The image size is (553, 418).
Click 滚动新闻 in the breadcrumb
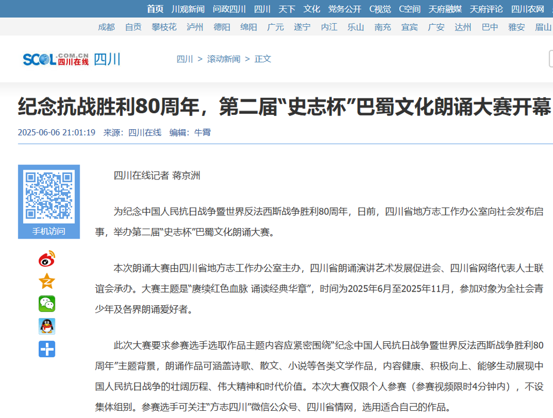[223, 59]
